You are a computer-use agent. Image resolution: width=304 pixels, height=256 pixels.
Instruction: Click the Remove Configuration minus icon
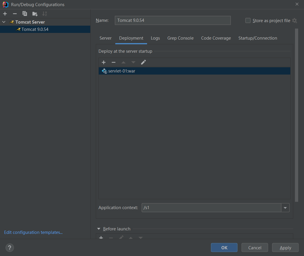15,14
